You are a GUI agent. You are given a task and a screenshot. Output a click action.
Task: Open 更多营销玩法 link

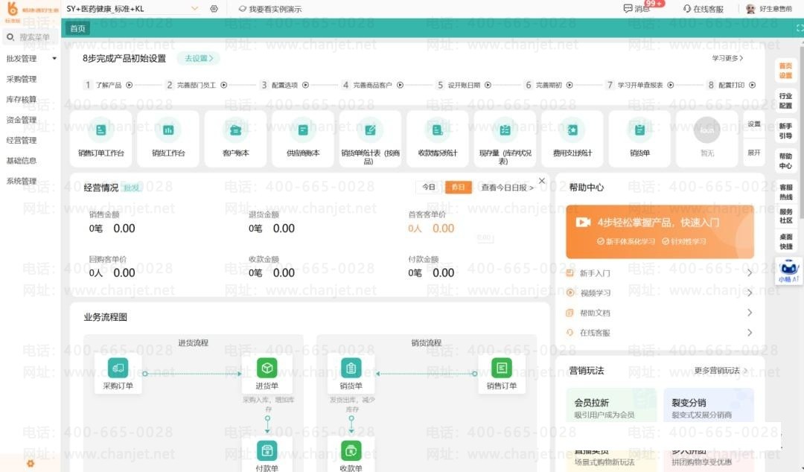click(721, 371)
